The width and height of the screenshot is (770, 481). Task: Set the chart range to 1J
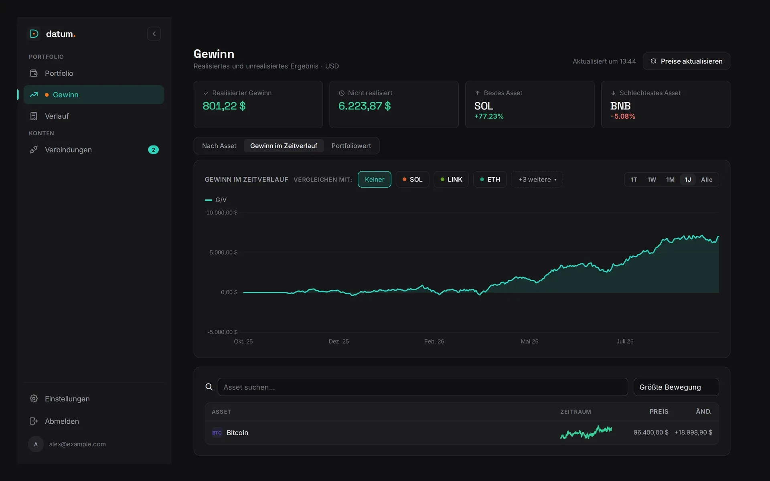click(688, 180)
